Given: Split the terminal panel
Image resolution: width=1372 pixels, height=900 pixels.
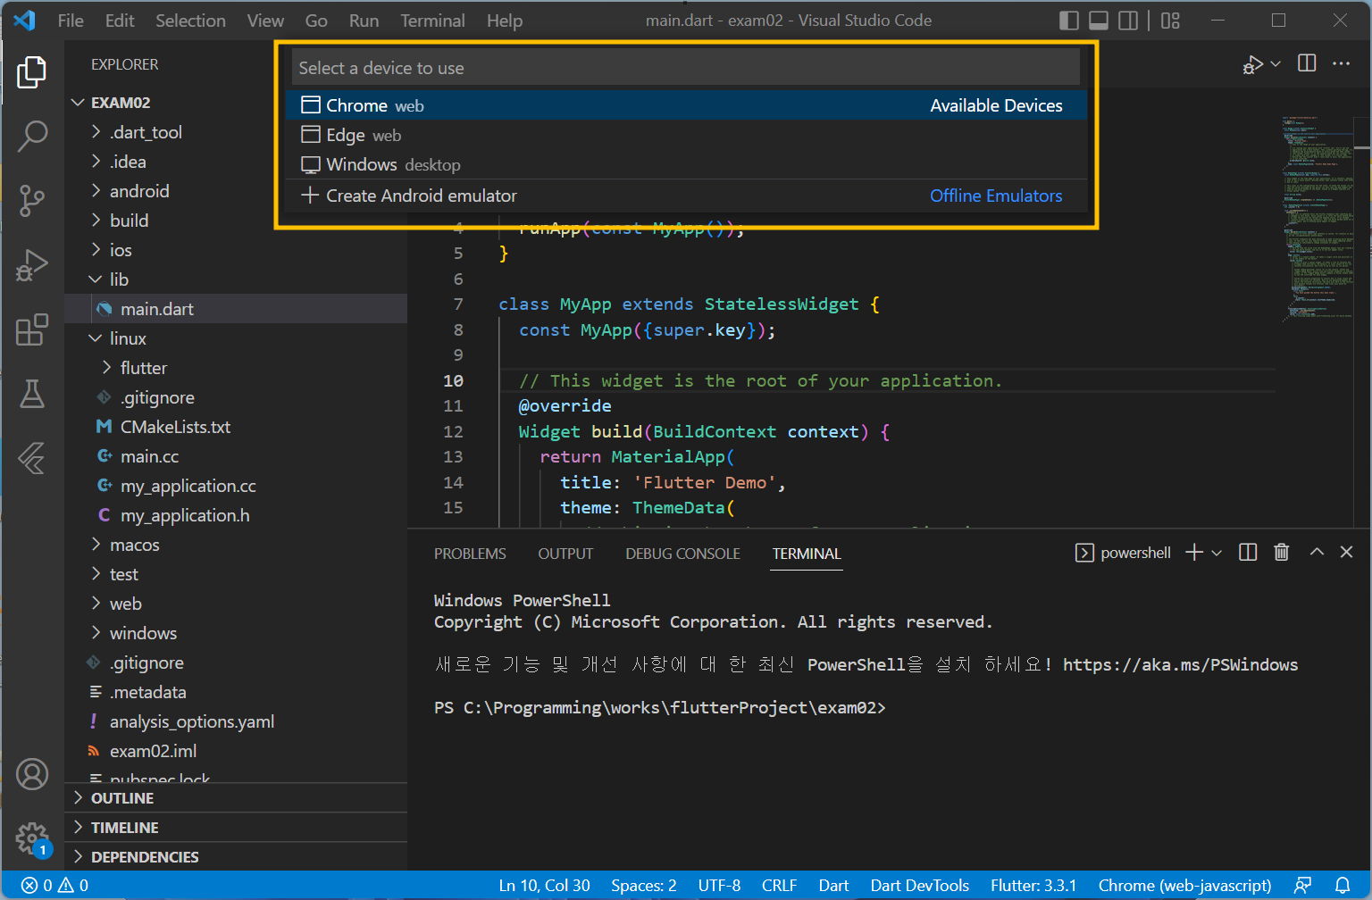Looking at the screenshot, I should tap(1248, 553).
